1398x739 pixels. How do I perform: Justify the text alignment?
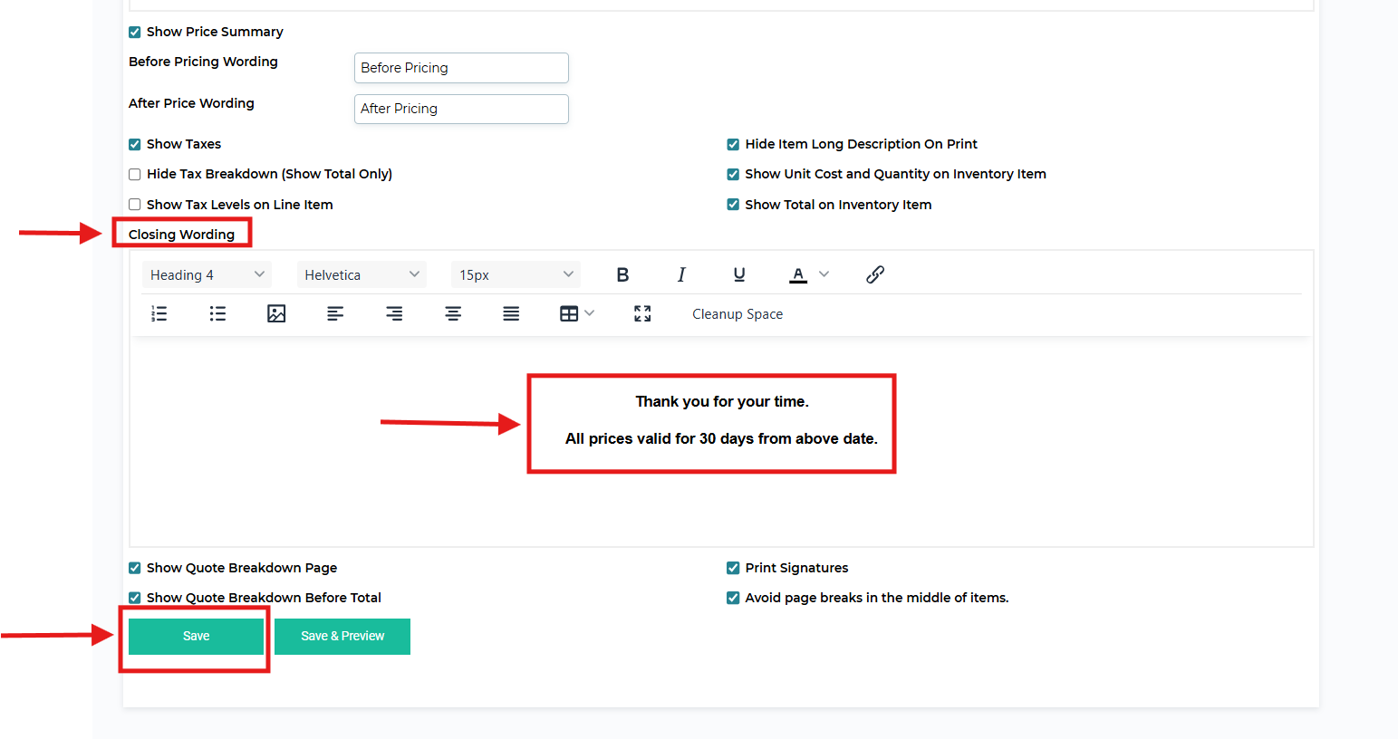(511, 314)
